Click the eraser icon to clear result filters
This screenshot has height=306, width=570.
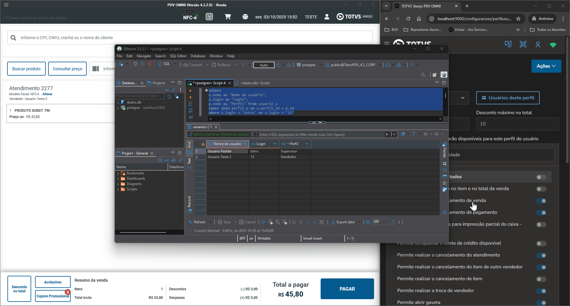click(x=403, y=134)
